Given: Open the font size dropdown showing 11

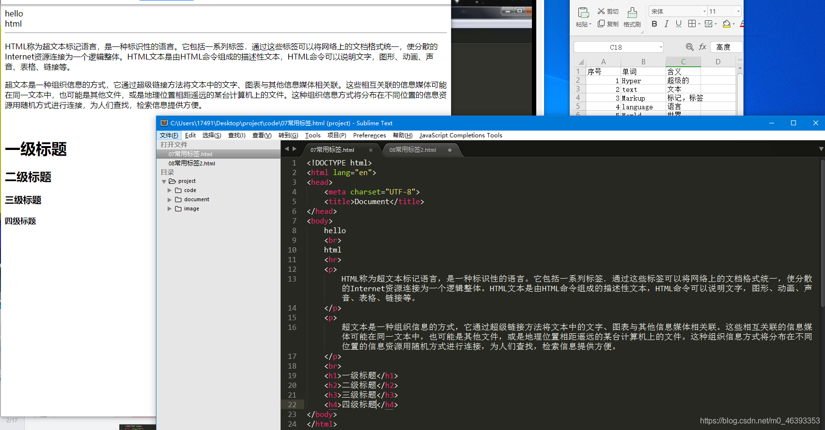Looking at the screenshot, I should pyautogui.click(x=738, y=11).
